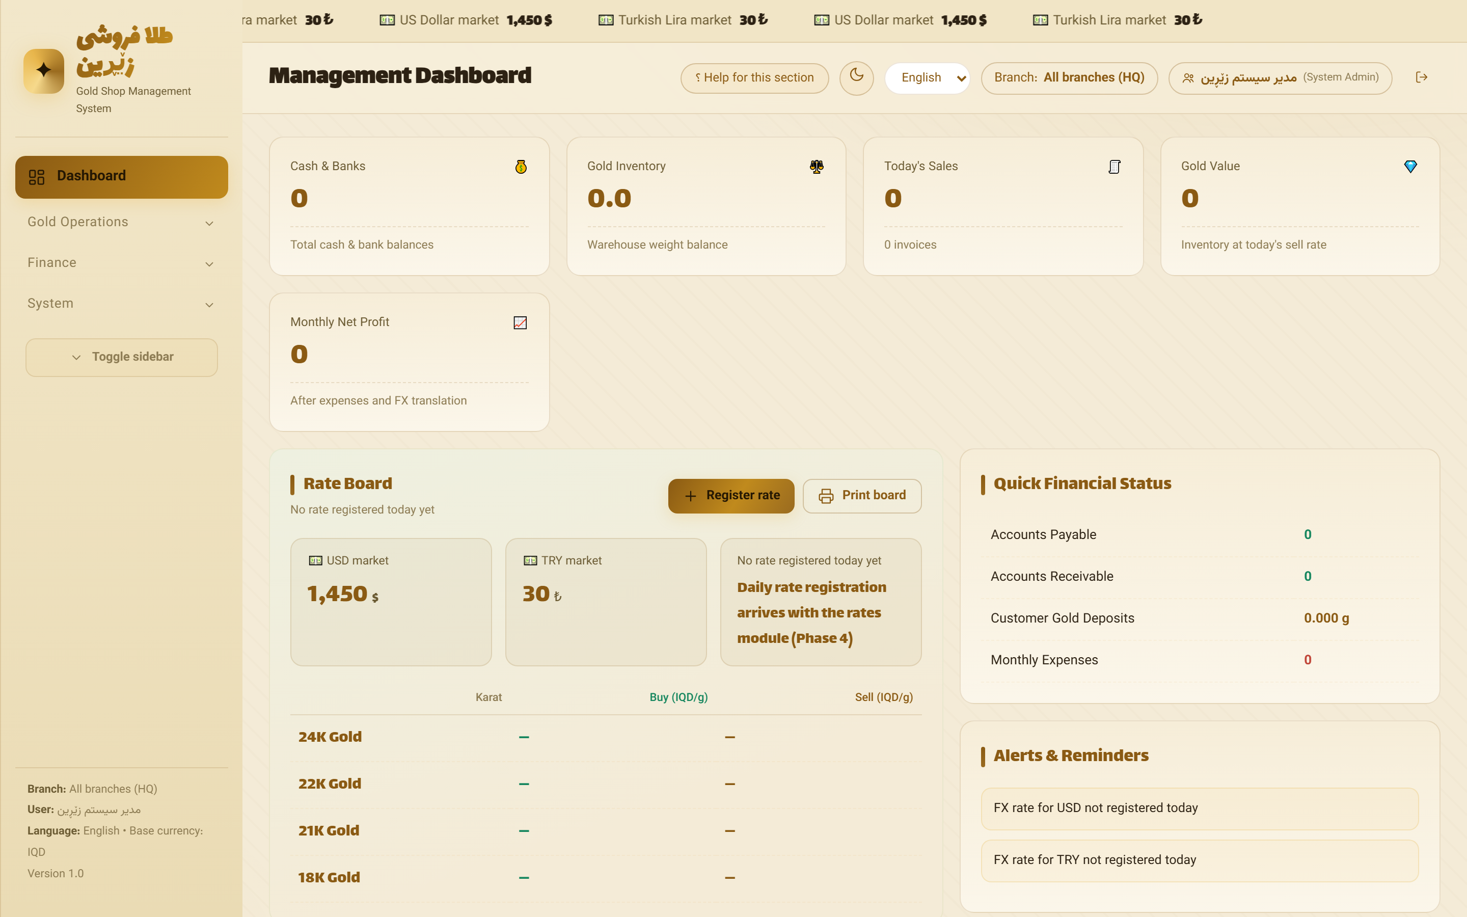Click the plus icon on Register rate
1467x917 pixels.
click(x=691, y=496)
